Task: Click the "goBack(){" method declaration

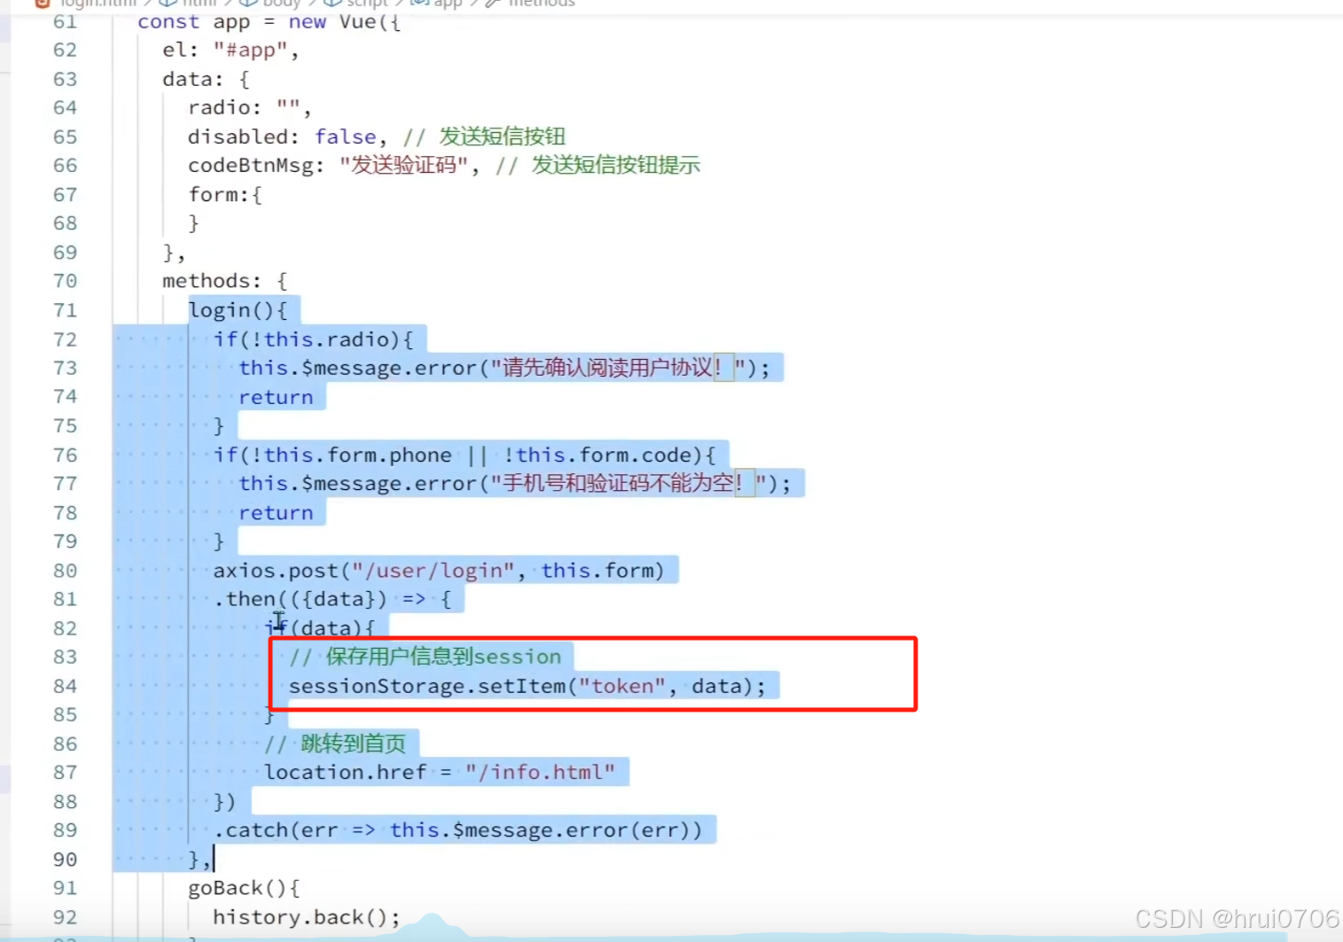Action: pos(244,888)
